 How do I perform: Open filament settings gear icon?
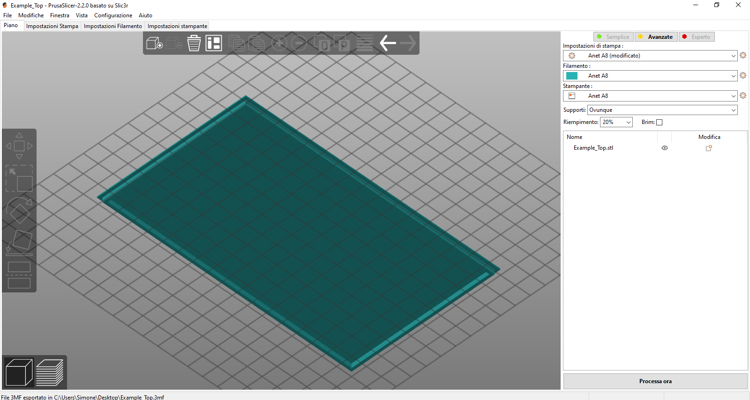(x=743, y=75)
